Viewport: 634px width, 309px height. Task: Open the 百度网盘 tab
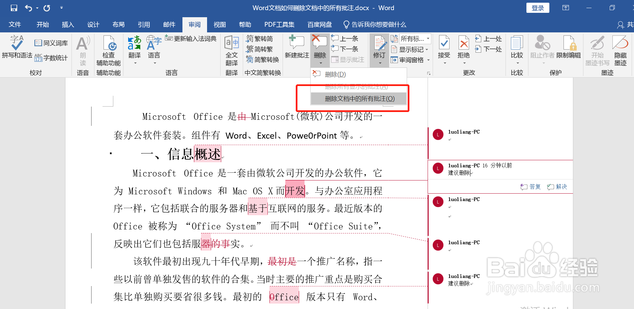coord(319,25)
